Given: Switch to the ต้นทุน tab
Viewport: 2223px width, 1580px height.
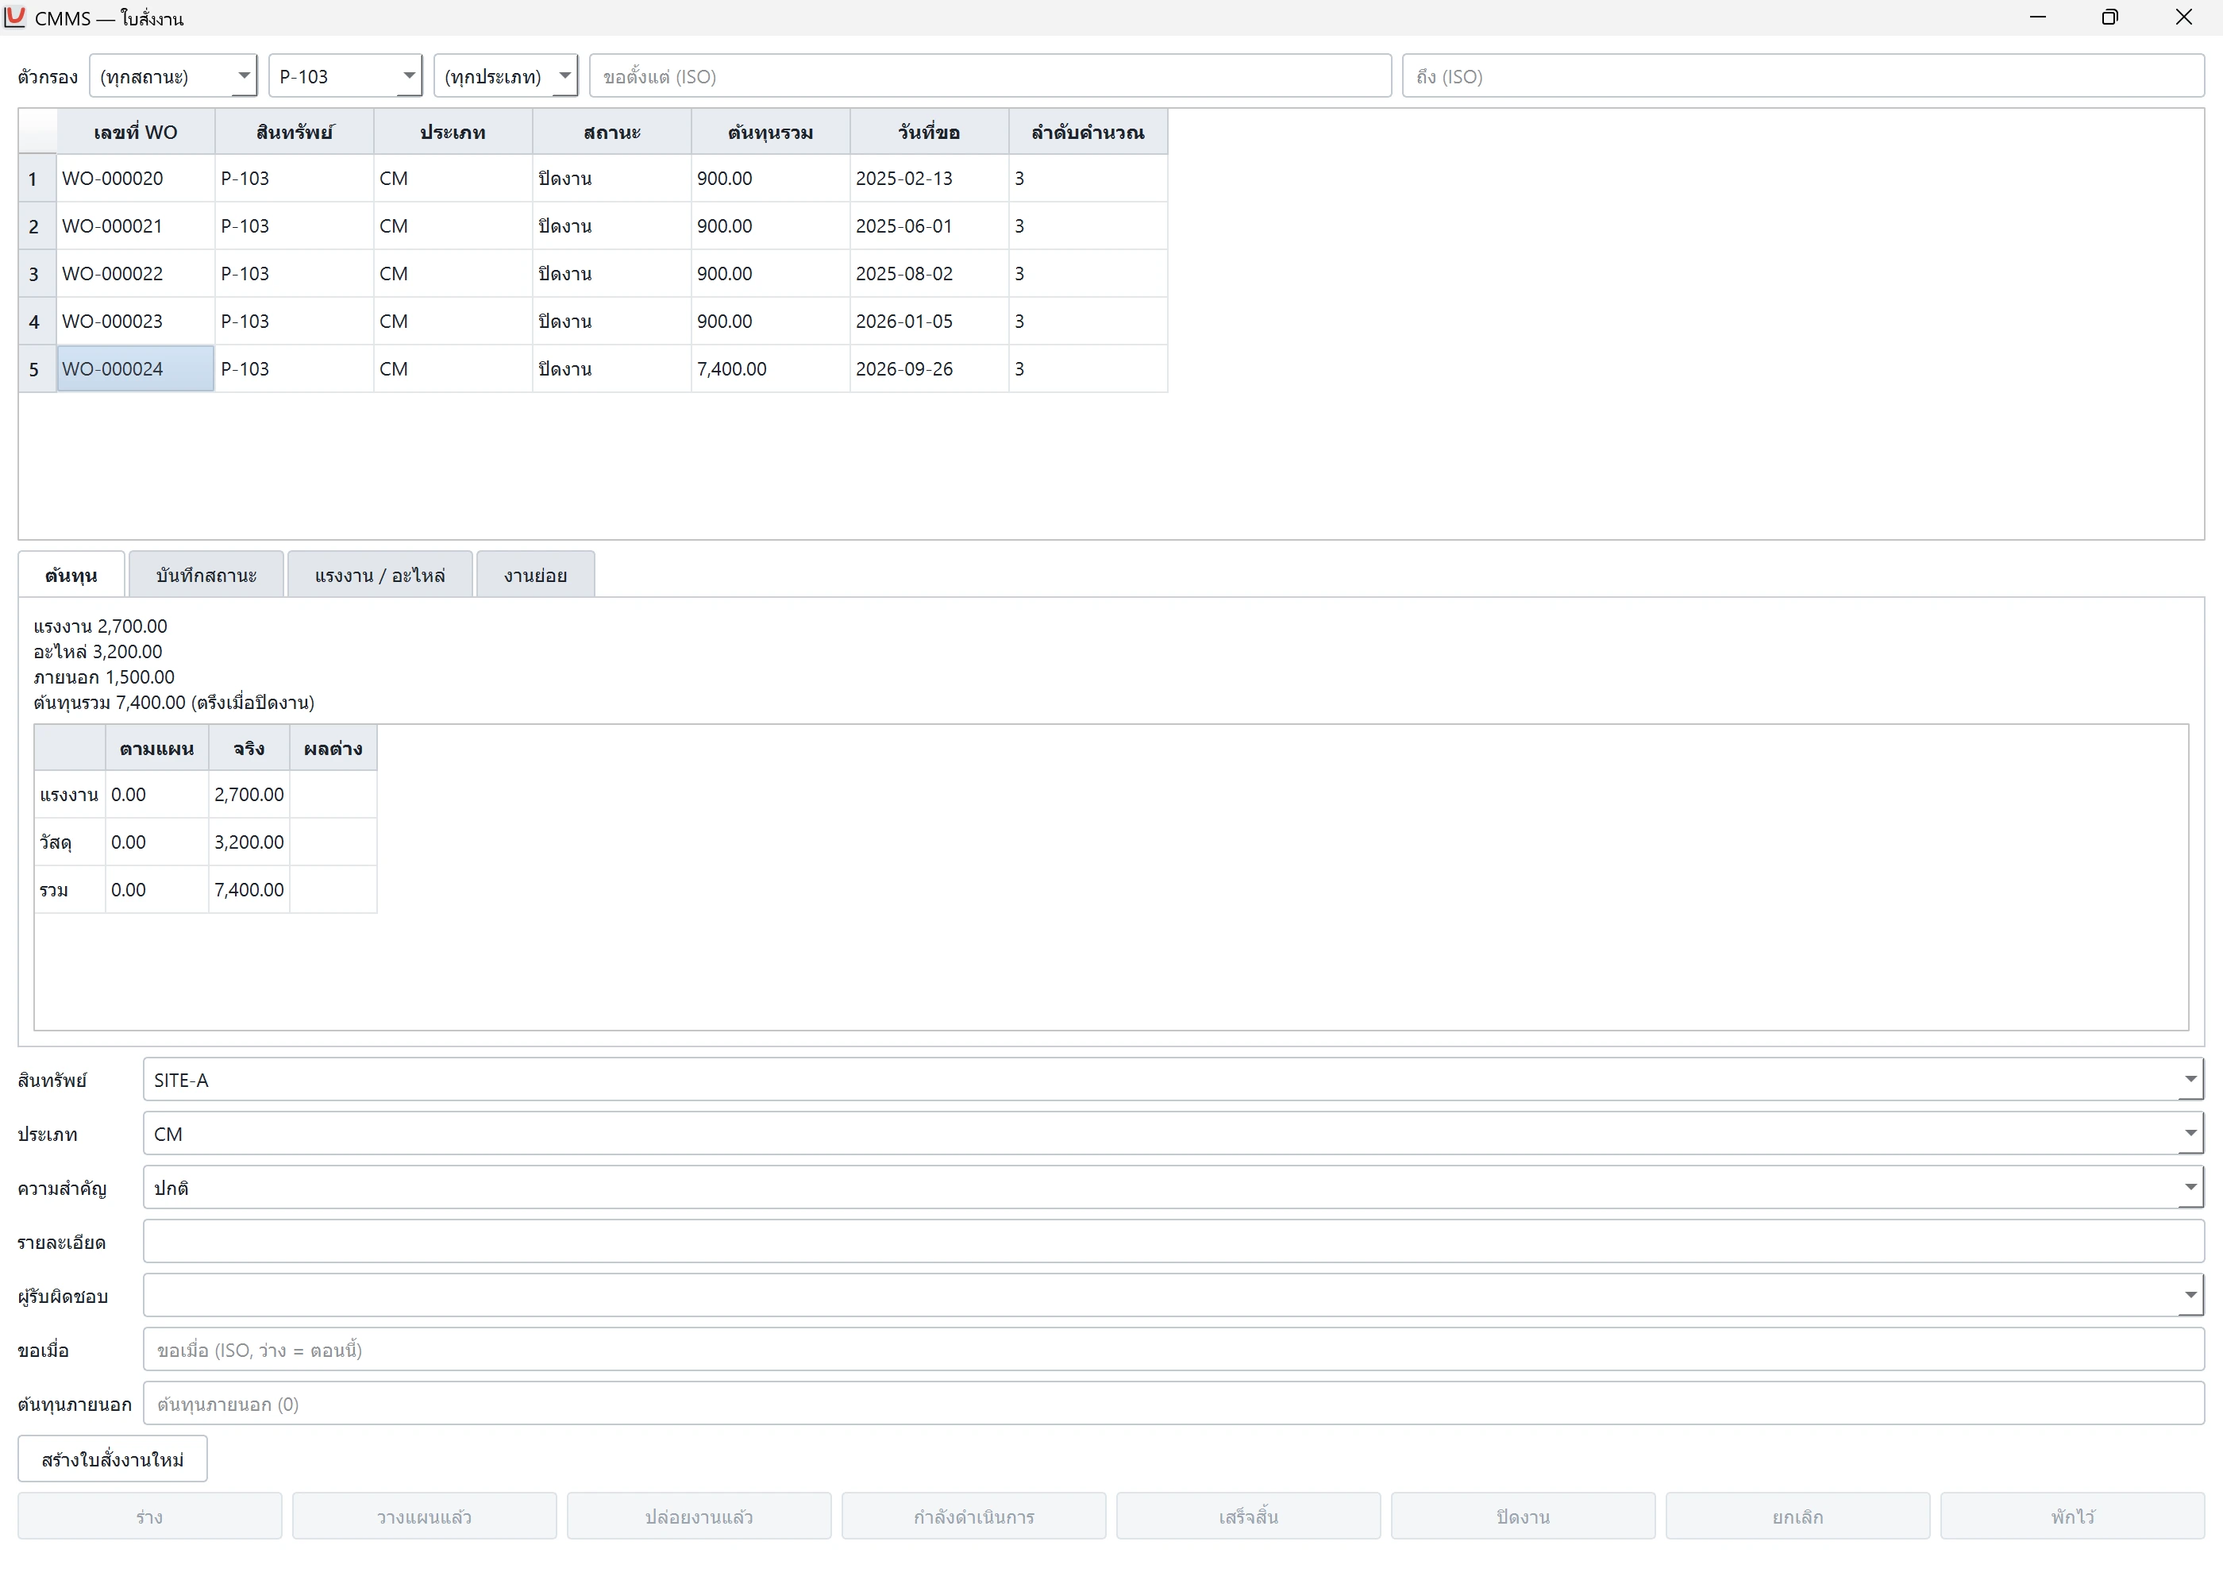Looking at the screenshot, I should click(x=71, y=575).
